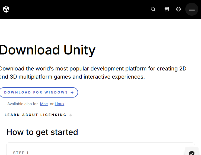Click the arrow next to Learn About Licensing

71,115
